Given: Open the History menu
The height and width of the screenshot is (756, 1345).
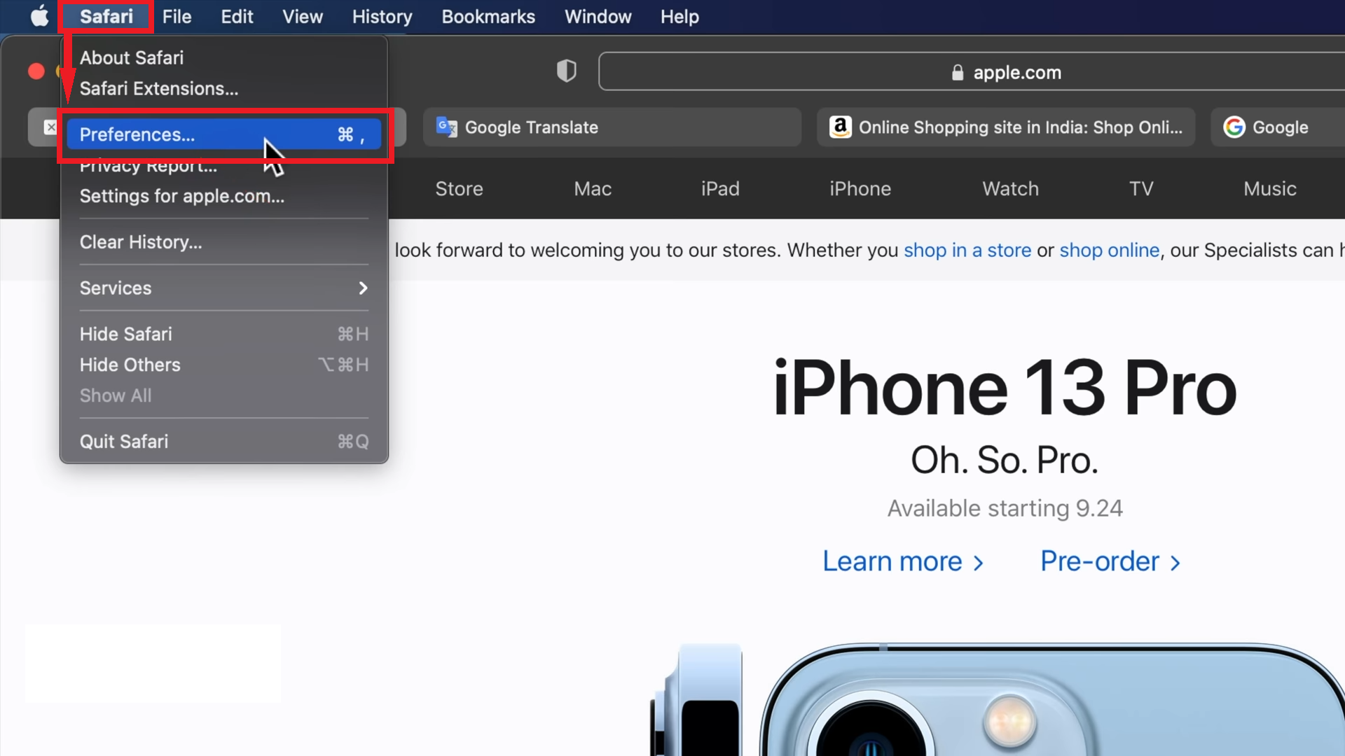Looking at the screenshot, I should (x=382, y=16).
